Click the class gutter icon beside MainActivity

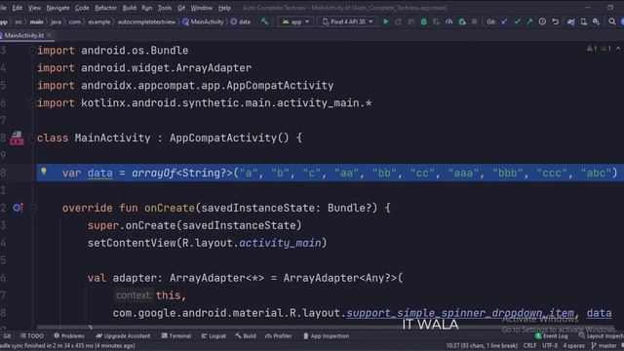[17, 138]
